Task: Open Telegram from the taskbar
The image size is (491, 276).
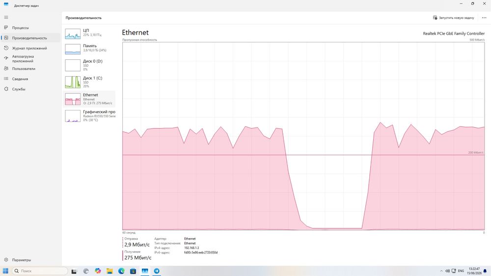Action: tap(157, 271)
